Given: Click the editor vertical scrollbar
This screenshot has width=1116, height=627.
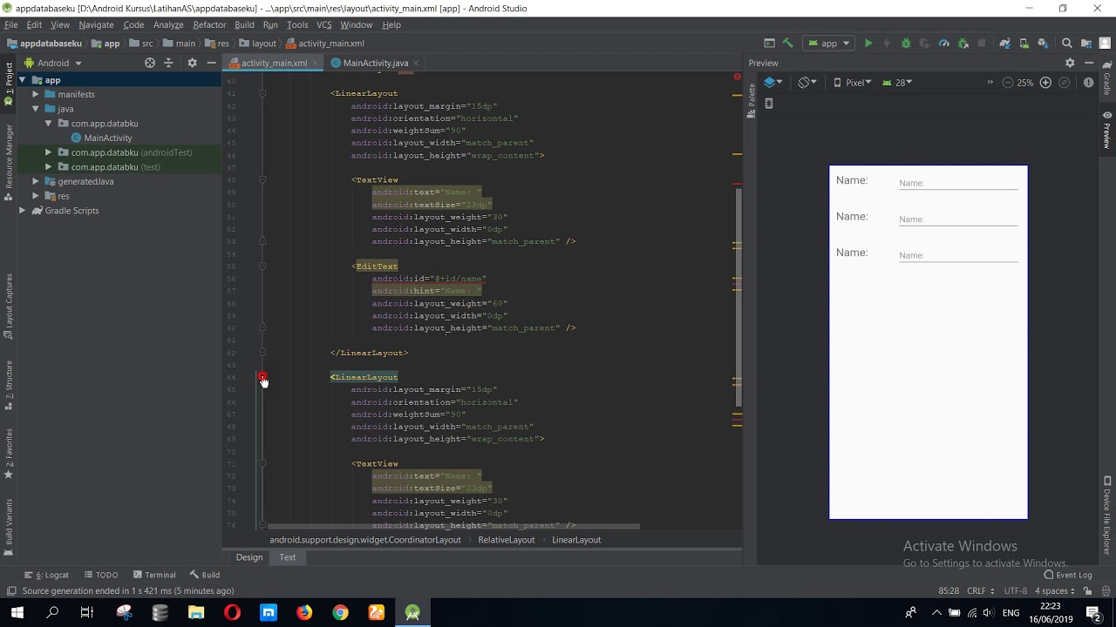Looking at the screenshot, I should point(738,298).
